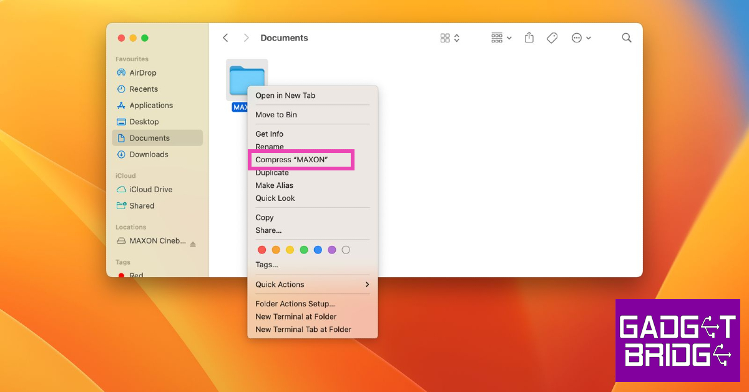This screenshot has height=392, width=749.
Task: Choose the purple tag color dot
Action: [332, 250]
